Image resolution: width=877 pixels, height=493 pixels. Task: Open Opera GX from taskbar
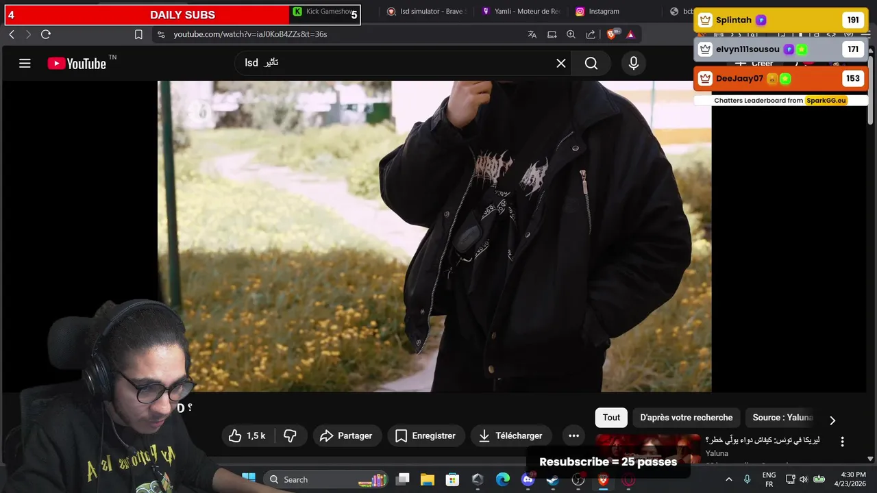[x=628, y=479]
